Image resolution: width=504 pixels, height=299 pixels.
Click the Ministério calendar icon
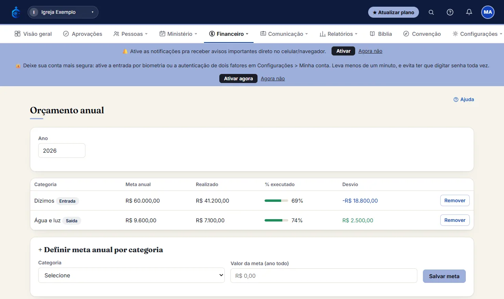coord(162,34)
